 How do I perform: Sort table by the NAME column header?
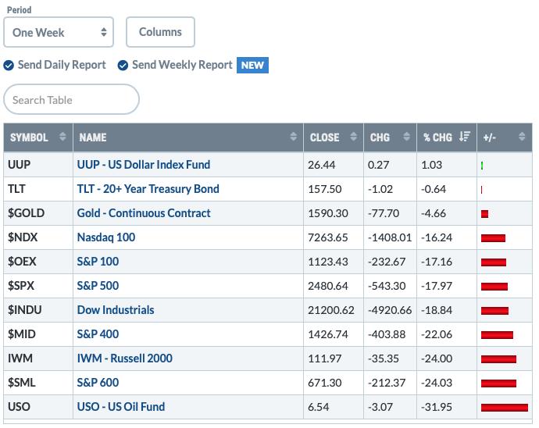(x=188, y=137)
